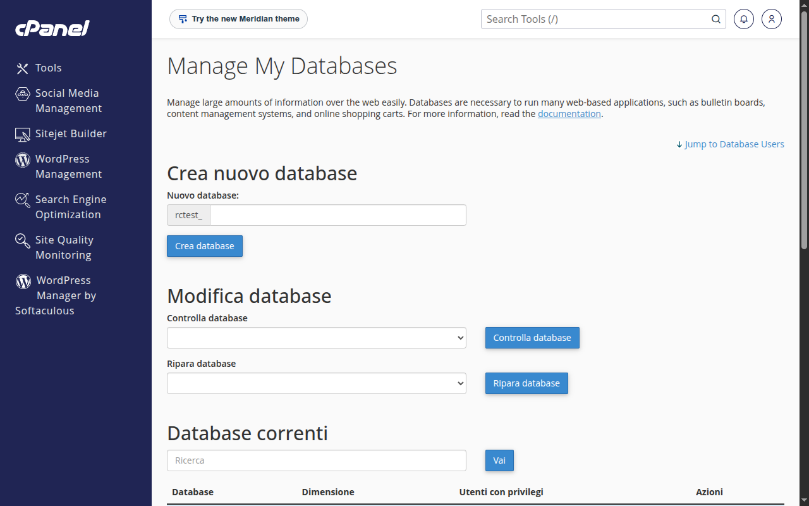Click the page vertical scrollbar
This screenshot has width=809, height=506.
(804, 130)
